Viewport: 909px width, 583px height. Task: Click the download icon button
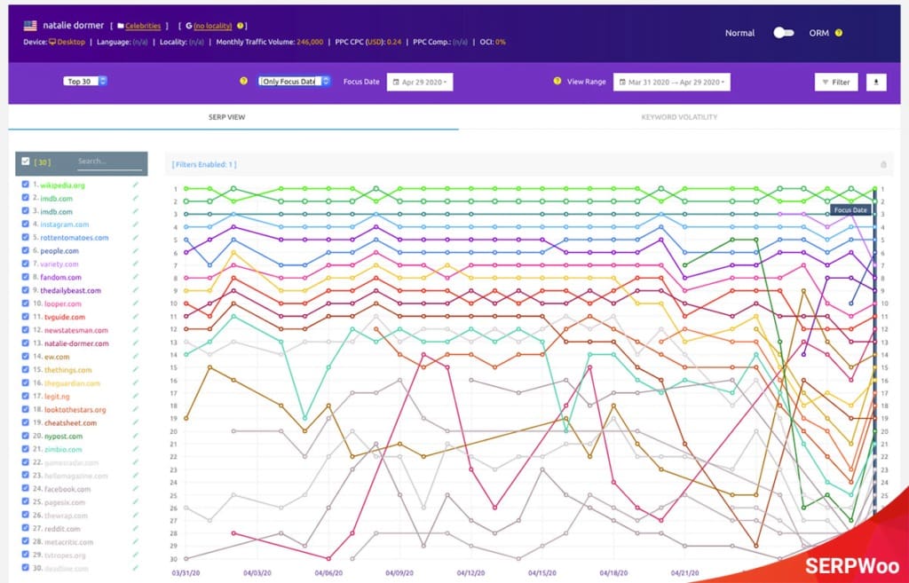[x=875, y=82]
